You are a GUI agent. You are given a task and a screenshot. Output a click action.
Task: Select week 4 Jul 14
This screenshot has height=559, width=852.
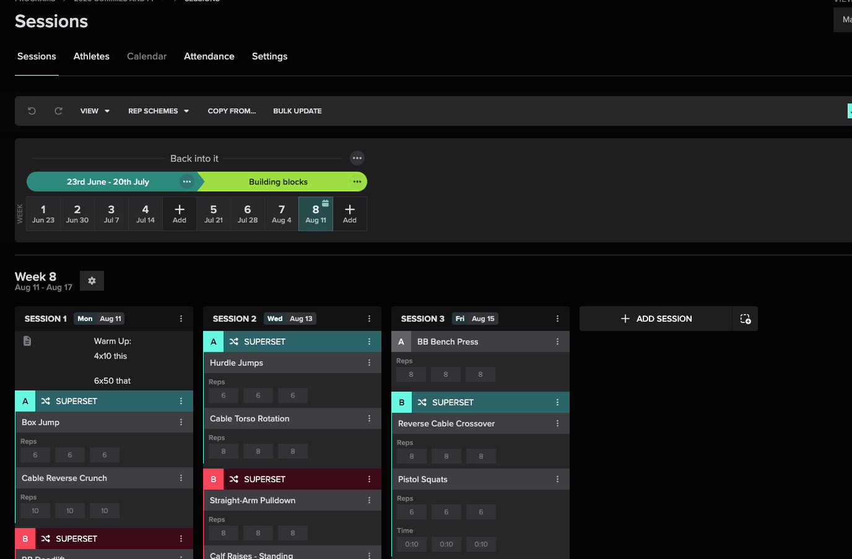146,214
